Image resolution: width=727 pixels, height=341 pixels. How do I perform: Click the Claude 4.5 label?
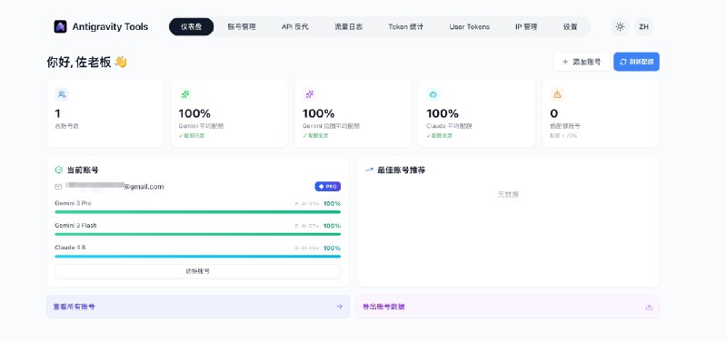point(70,248)
